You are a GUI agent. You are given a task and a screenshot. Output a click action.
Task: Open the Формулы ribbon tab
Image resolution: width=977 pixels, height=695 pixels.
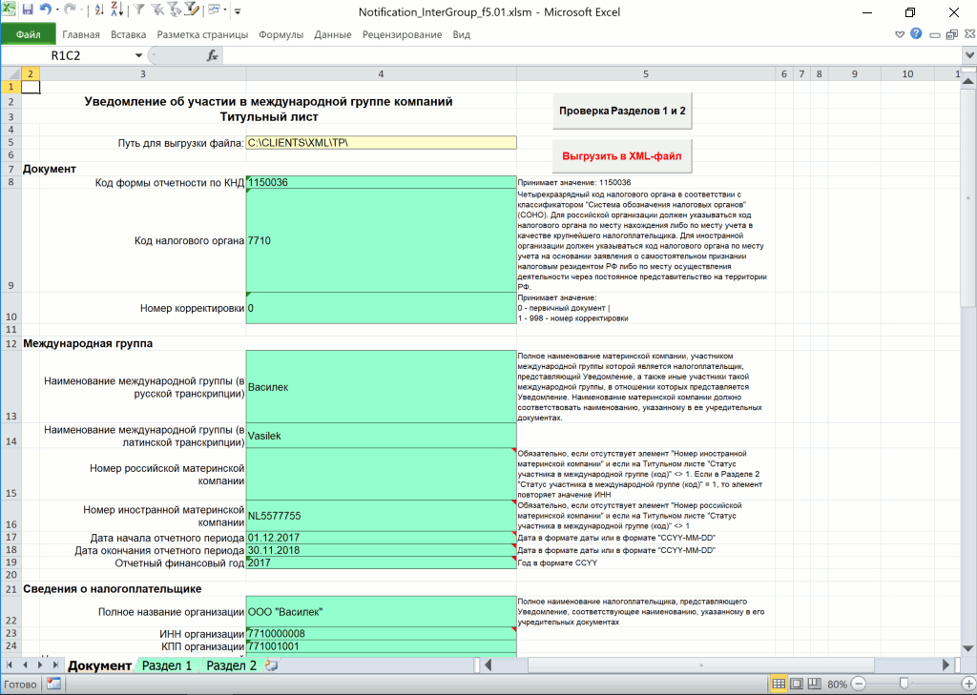pyautogui.click(x=281, y=35)
